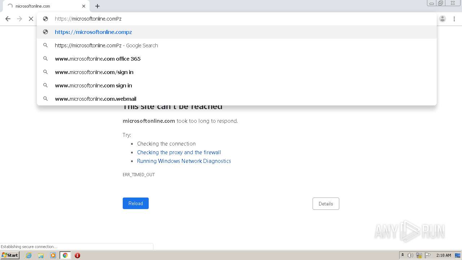Viewport: 462px width, 260px height.
Task: Open the Windows Start menu
Action: pyautogui.click(x=10, y=255)
